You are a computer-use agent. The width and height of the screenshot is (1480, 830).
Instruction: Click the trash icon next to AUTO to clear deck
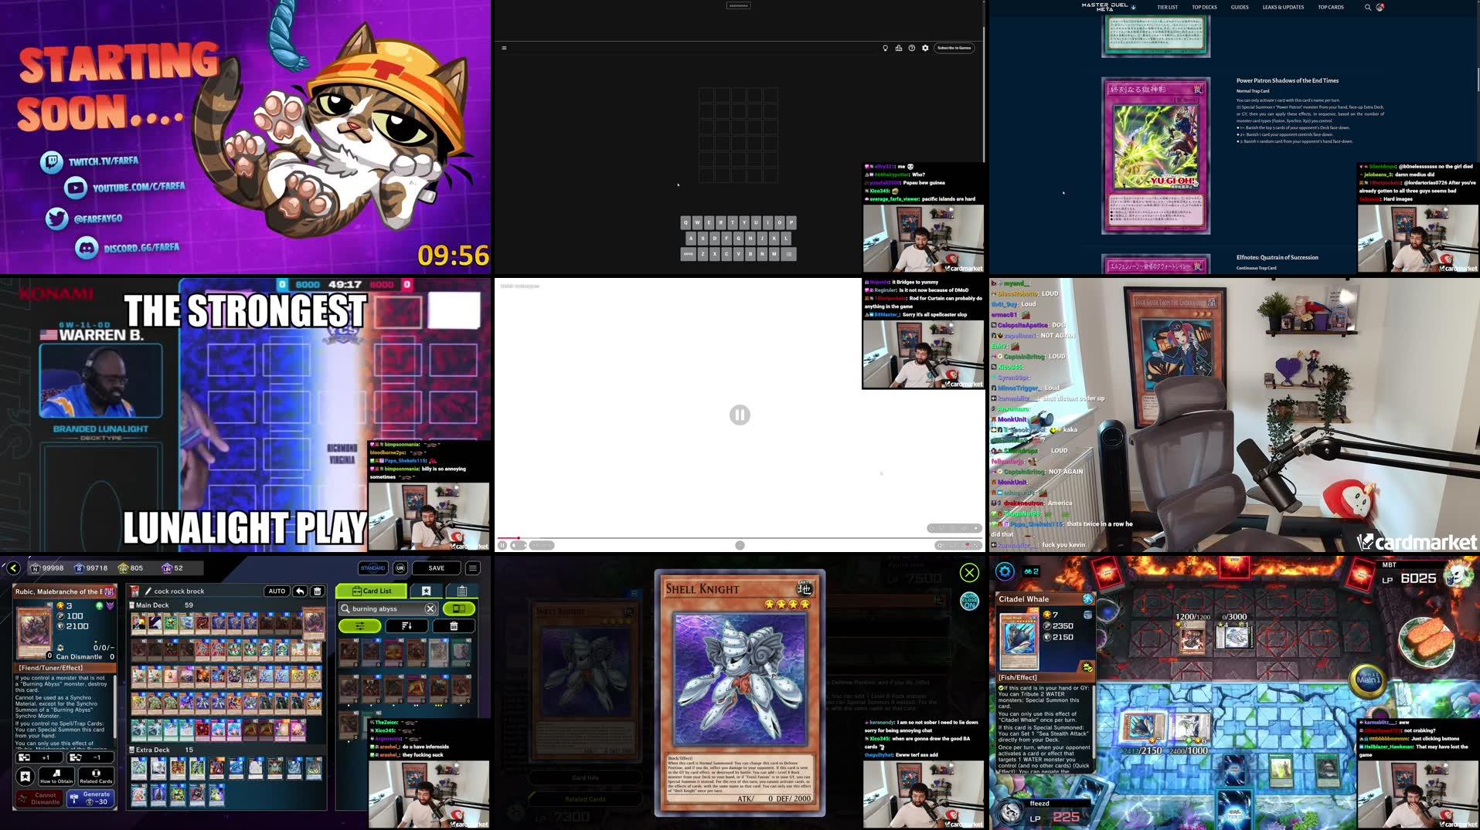tap(318, 591)
